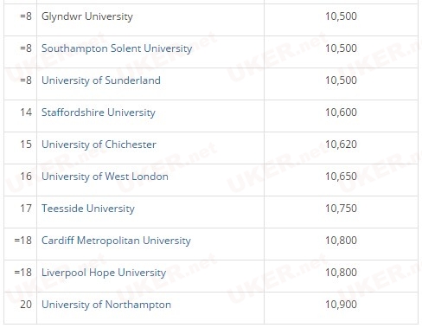Open the University of Northampton link

pyautogui.click(x=106, y=305)
